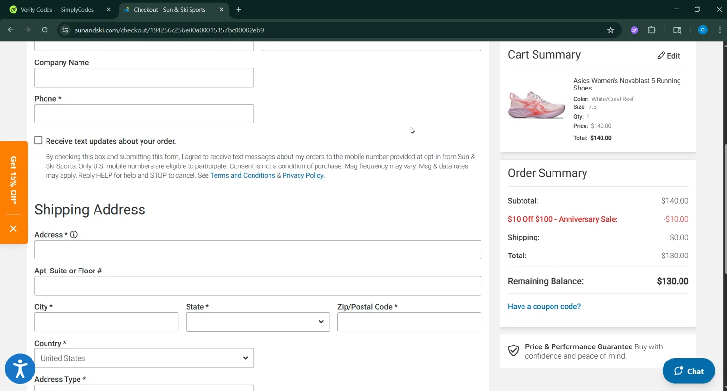Image resolution: width=727 pixels, height=391 pixels.
Task: Open the browser extensions puzzle icon
Action: (x=651, y=30)
